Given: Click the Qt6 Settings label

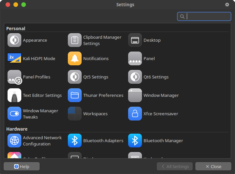Looking at the screenshot, I should pos(156,77).
